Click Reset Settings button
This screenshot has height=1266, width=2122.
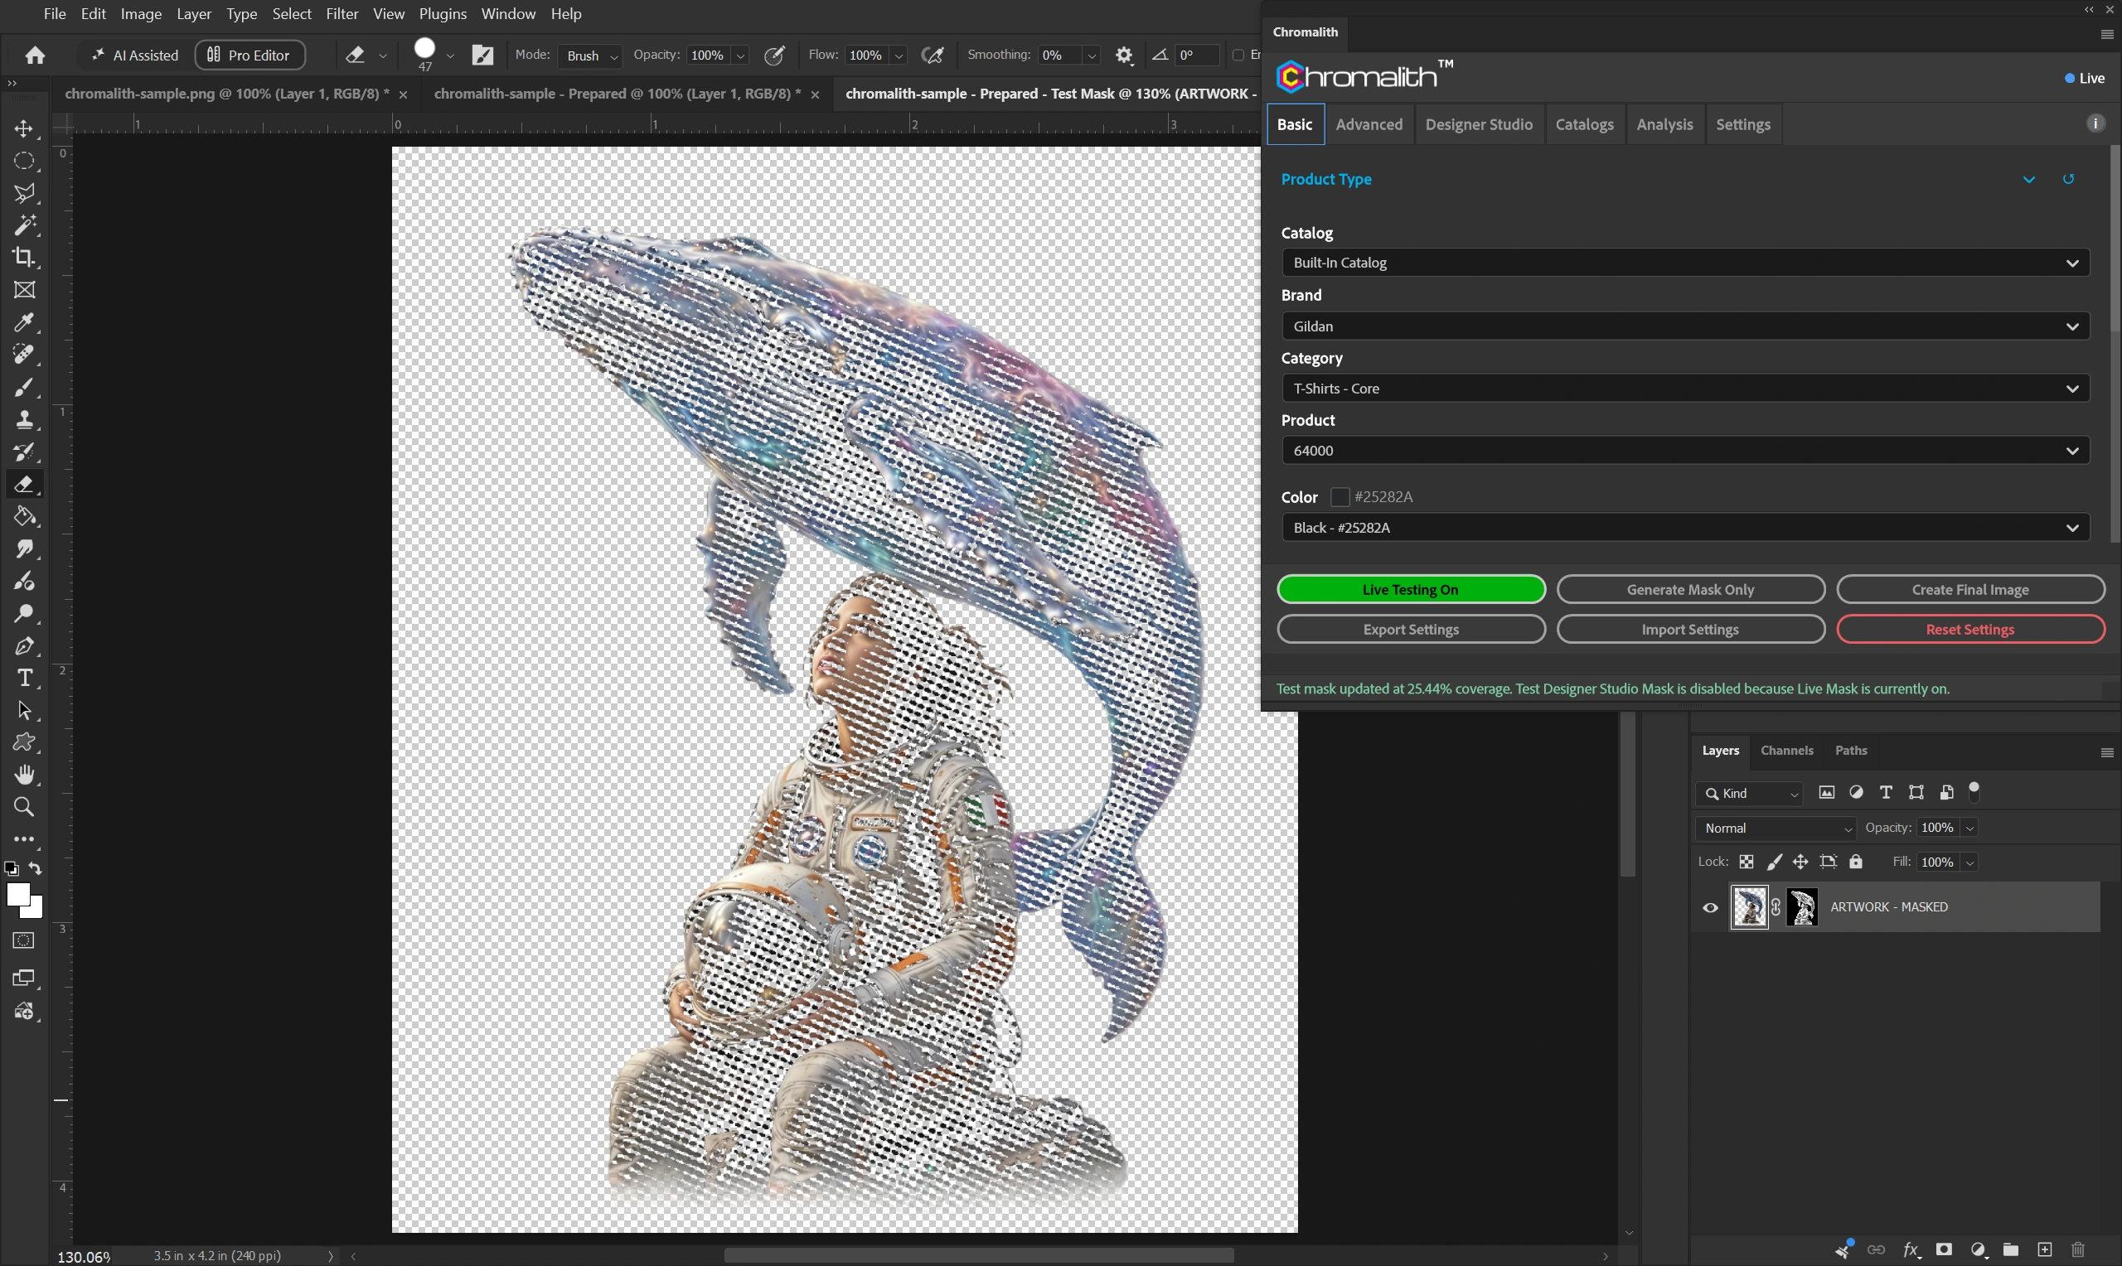coord(1970,630)
